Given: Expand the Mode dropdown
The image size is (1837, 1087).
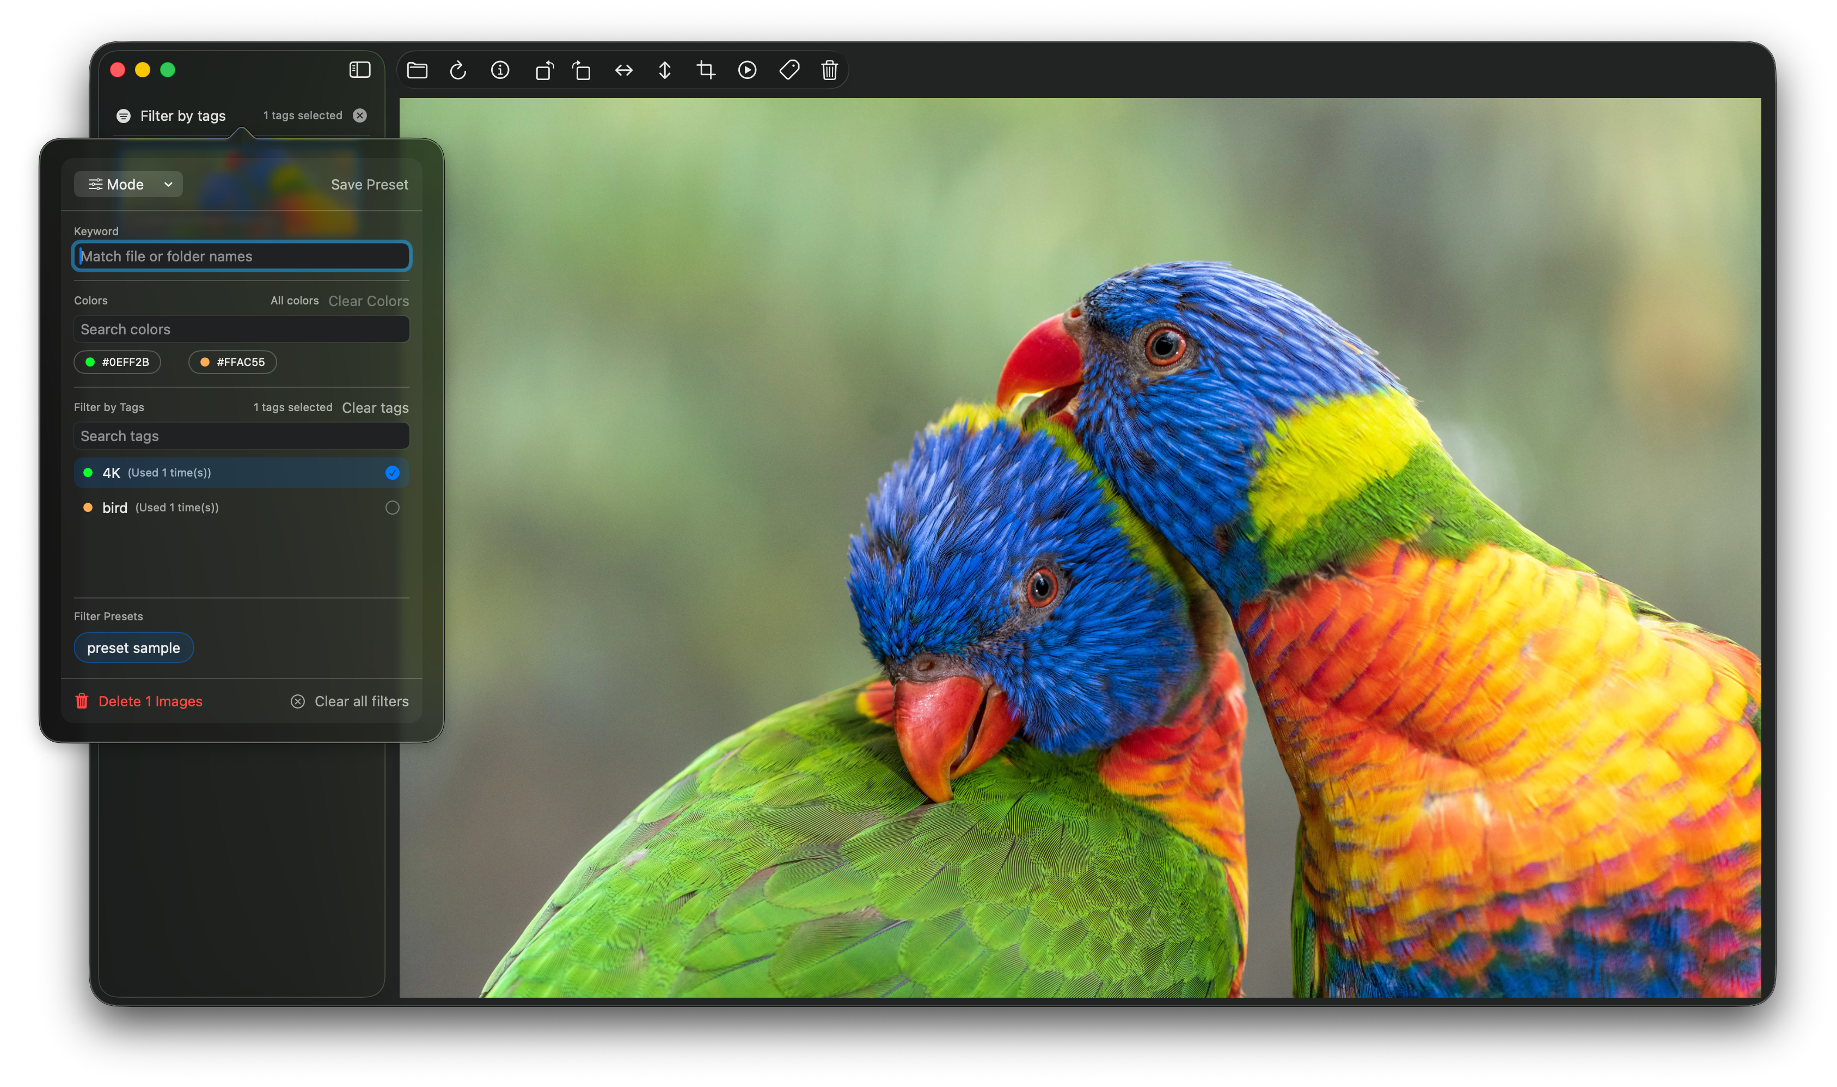Looking at the screenshot, I should pyautogui.click(x=128, y=185).
